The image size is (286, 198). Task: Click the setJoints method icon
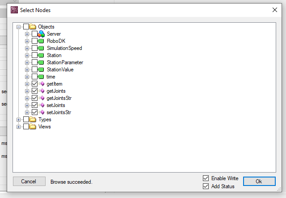tap(42, 105)
